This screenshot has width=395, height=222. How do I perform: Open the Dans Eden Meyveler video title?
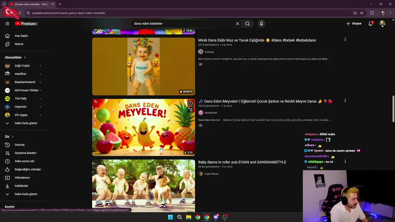[265, 101]
